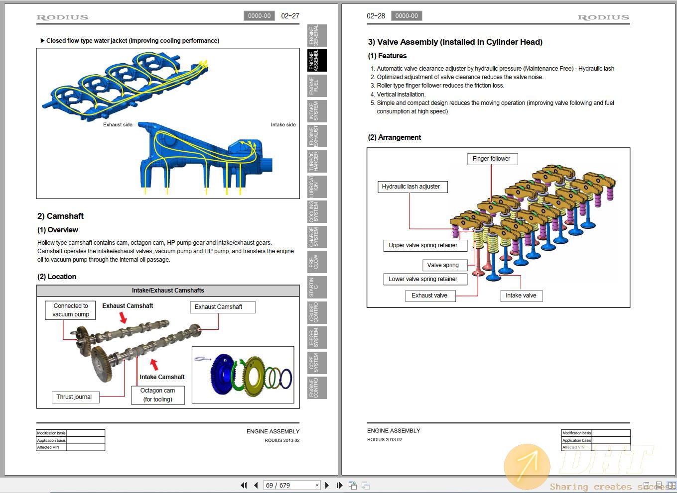The width and height of the screenshot is (677, 493).
Task: Click the '2) Camshaft' heading
Action: tap(60, 216)
